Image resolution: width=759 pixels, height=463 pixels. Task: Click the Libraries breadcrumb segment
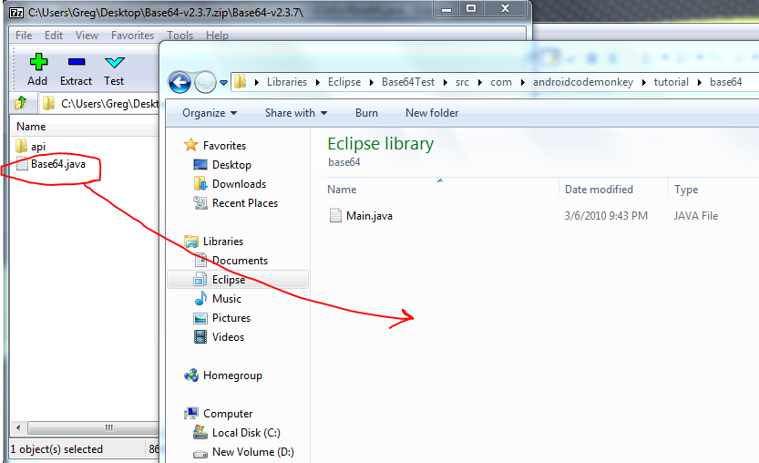point(286,82)
